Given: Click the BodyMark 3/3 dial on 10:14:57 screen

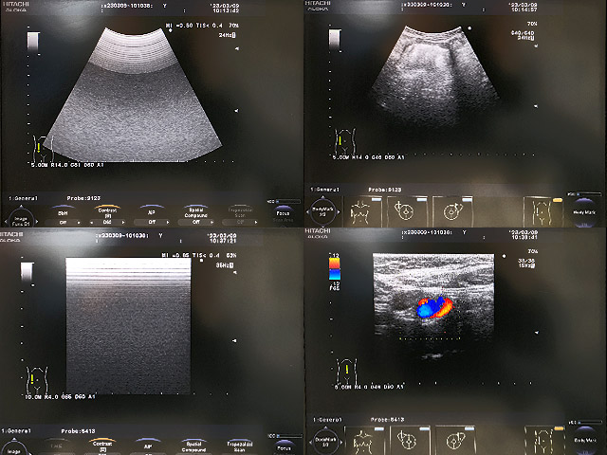Looking at the screenshot, I should [322, 211].
